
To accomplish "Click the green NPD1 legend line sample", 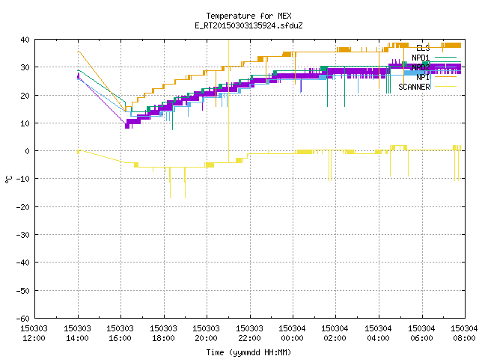I will pos(445,58).
